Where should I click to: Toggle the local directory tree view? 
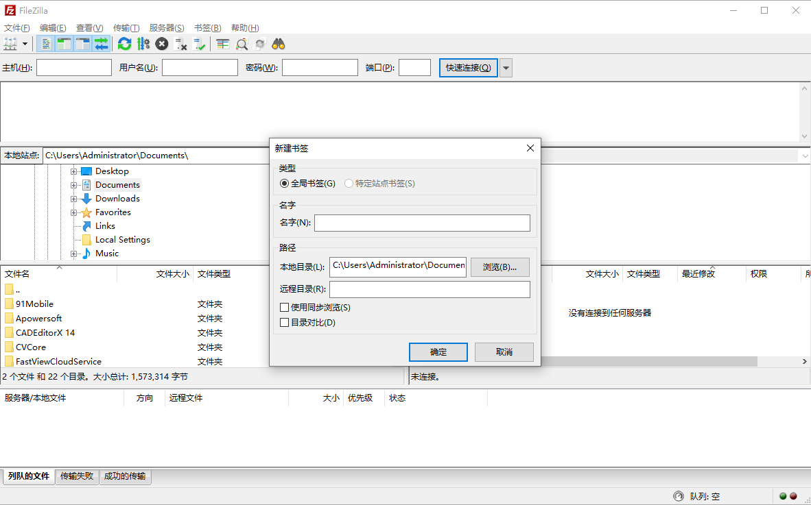pyautogui.click(x=64, y=43)
